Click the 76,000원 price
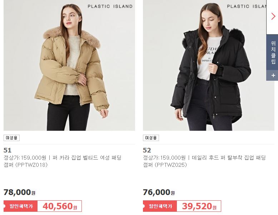278x215 pixels. pos(159,192)
